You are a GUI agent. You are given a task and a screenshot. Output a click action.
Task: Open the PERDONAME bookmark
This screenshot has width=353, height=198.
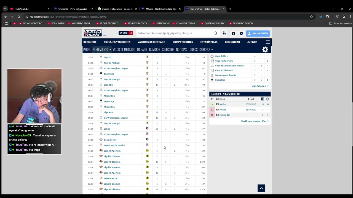pyautogui.click(x=161, y=23)
